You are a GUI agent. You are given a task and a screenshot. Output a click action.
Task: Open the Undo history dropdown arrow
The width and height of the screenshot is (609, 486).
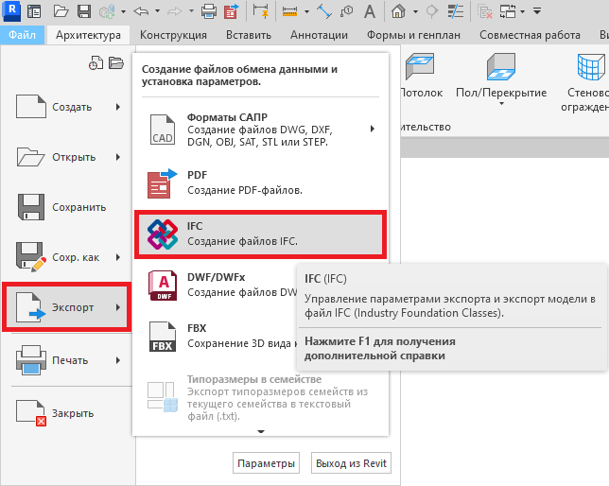coord(157,11)
